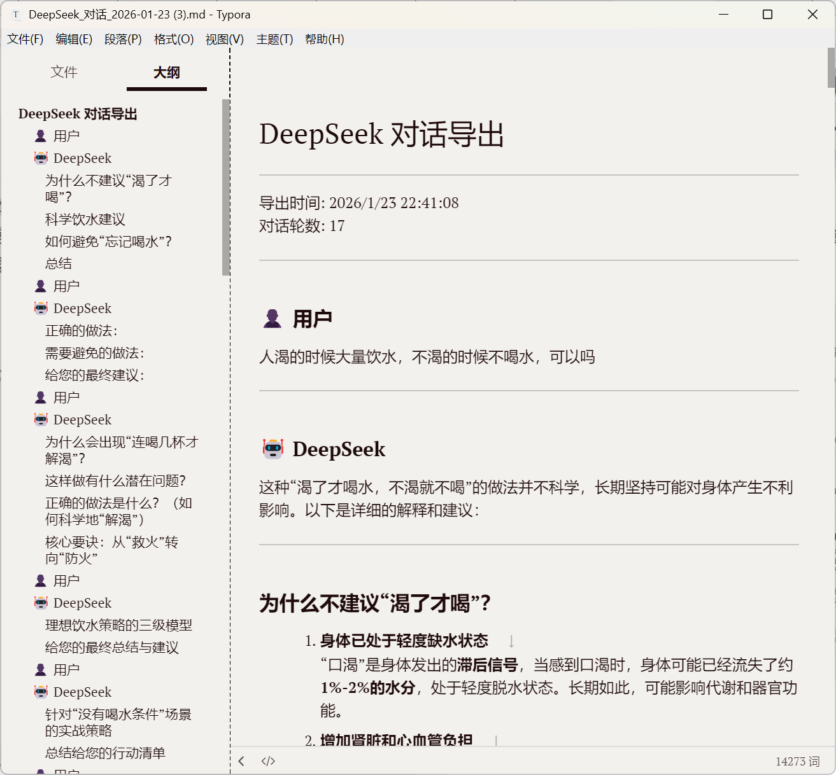Screen dimensions: 836x775
Task: Click the DeepSeek heading in the document
Action: 339,449
